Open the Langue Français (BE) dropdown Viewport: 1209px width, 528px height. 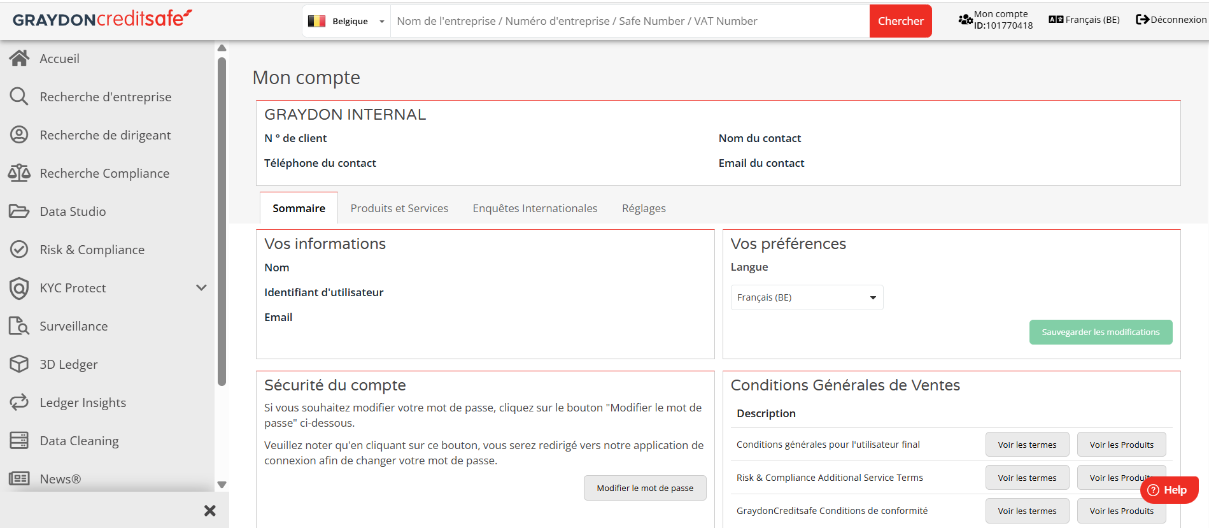(807, 297)
